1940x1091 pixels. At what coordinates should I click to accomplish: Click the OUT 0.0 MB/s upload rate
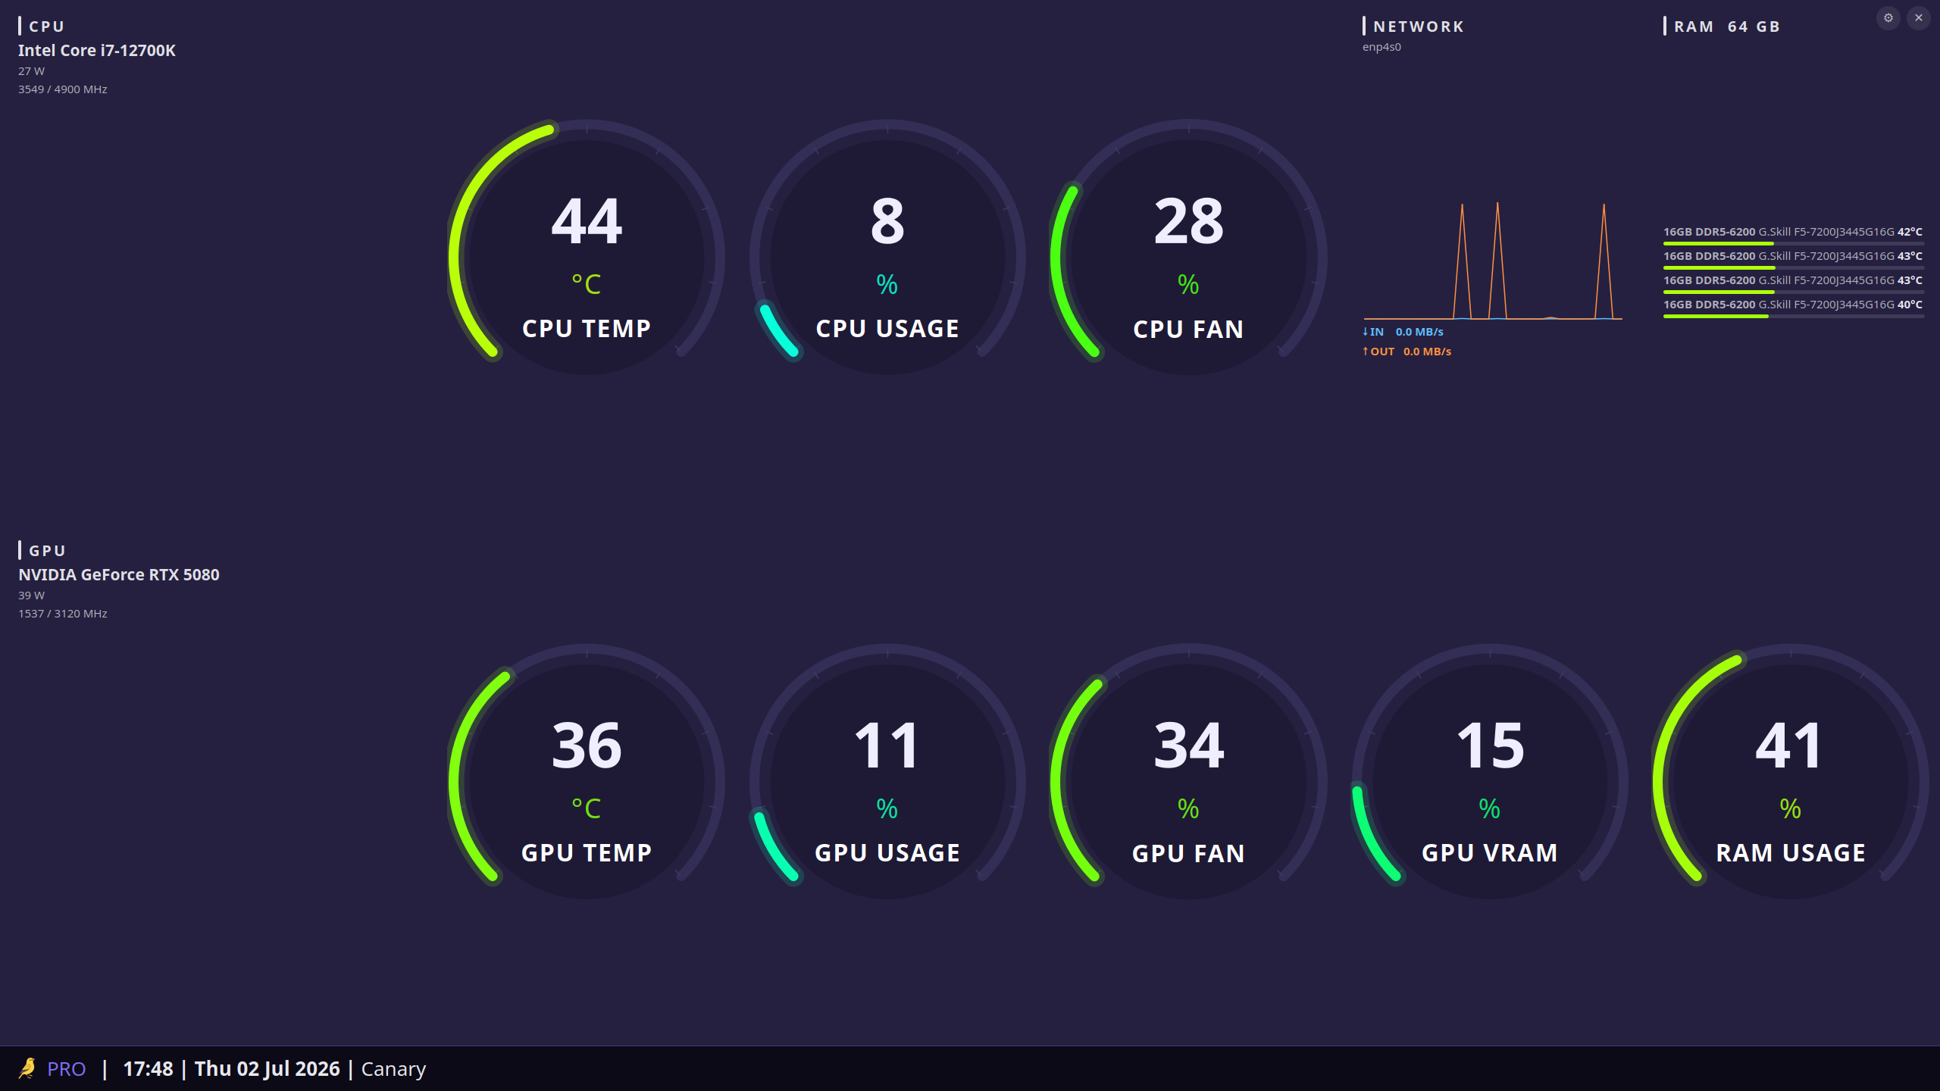click(x=1406, y=352)
